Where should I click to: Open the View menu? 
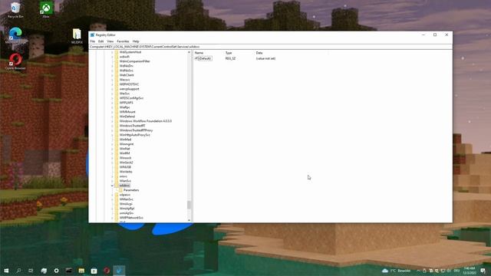[x=110, y=41]
